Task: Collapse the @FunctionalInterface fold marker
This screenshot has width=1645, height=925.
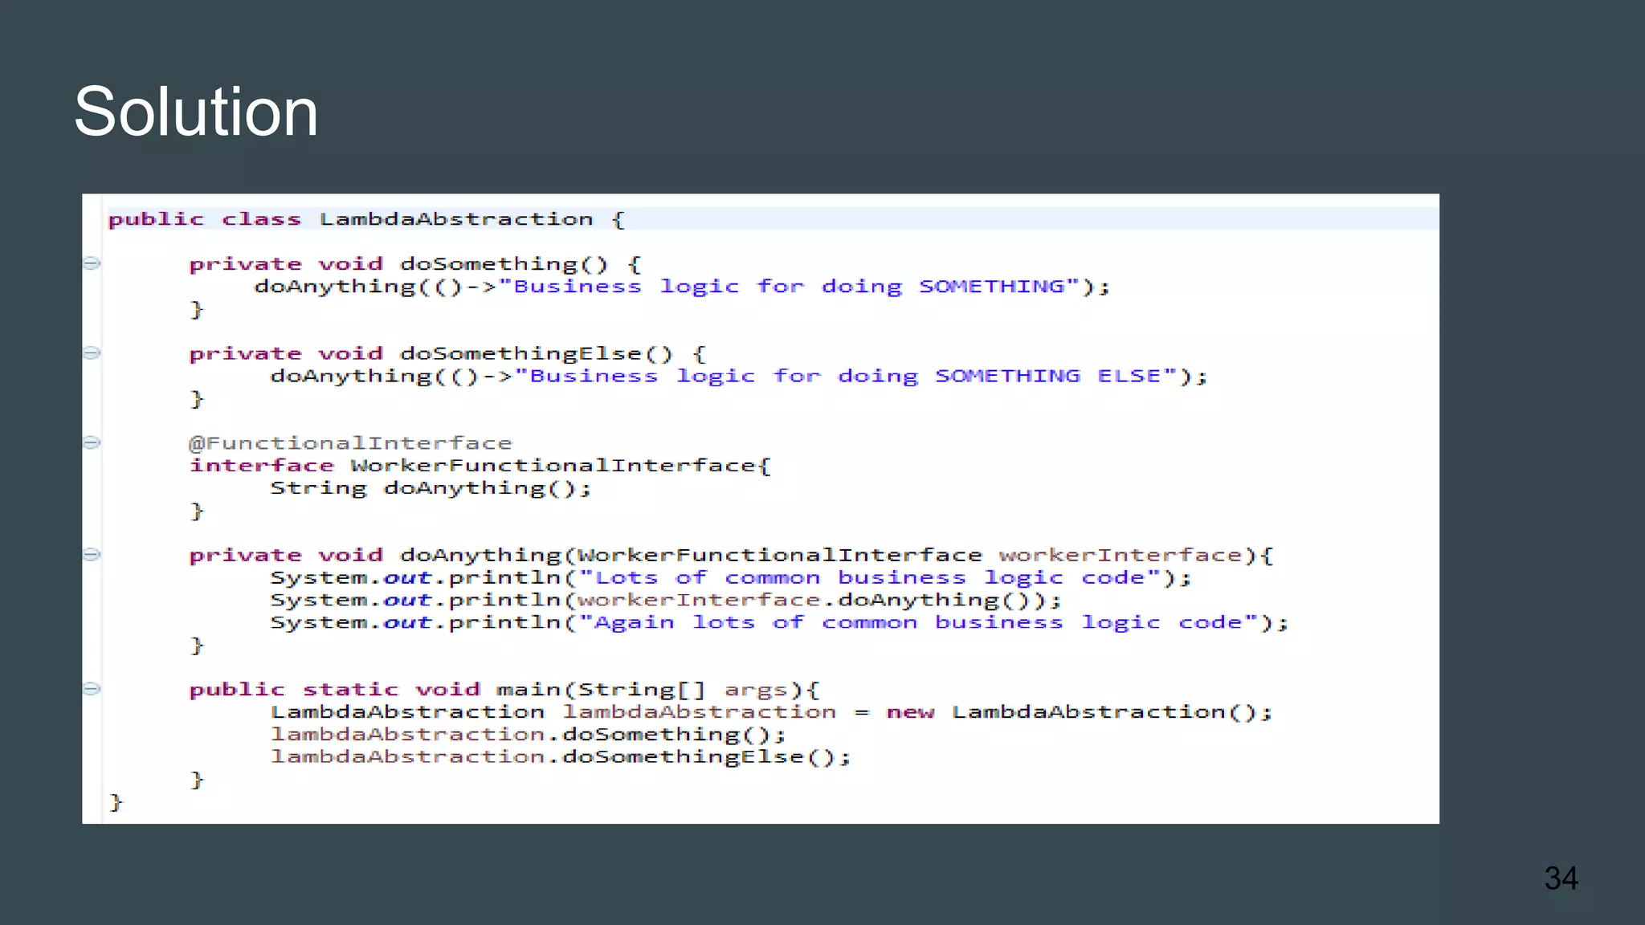Action: pyautogui.click(x=92, y=442)
